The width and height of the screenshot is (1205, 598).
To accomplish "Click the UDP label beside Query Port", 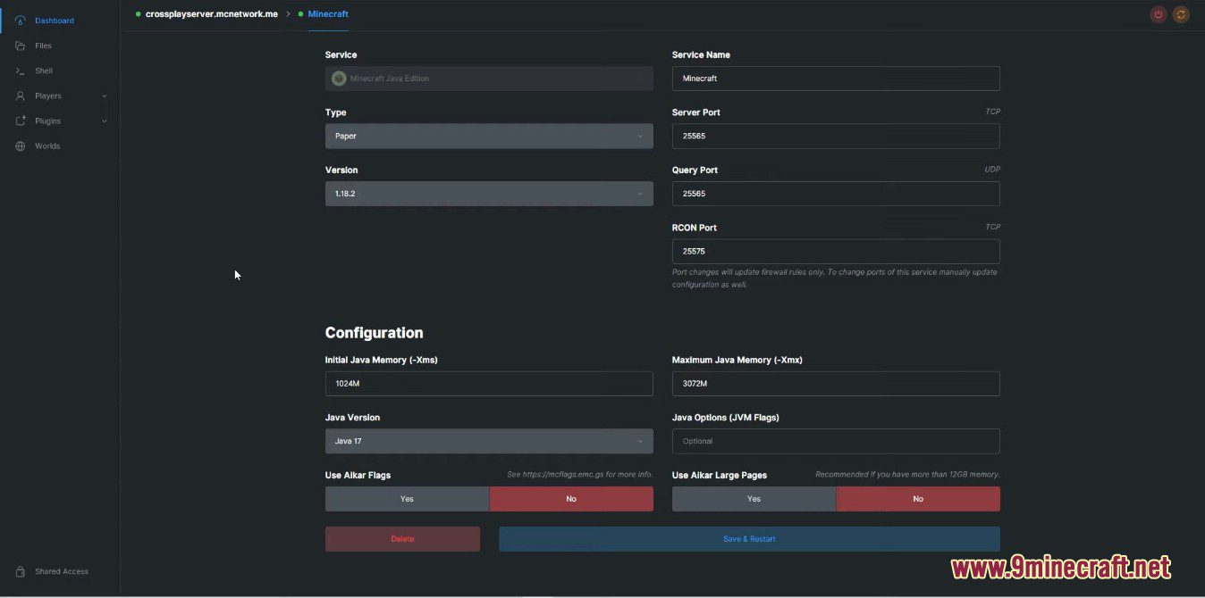I will point(992,170).
